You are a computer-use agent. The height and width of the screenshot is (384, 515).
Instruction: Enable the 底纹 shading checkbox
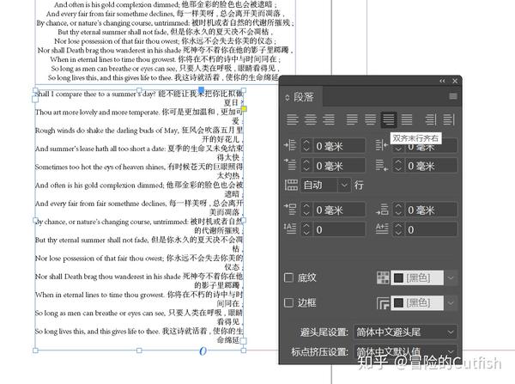click(x=288, y=277)
